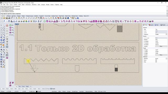Click the Zoom Extents icon

pos(34,18)
